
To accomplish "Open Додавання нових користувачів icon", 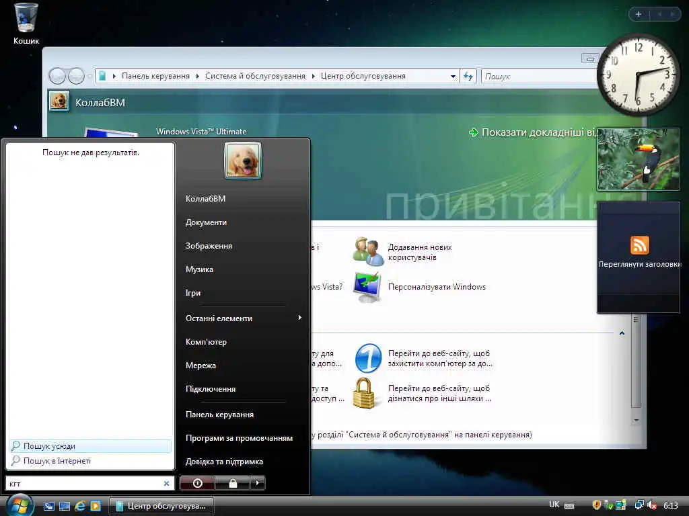I will click(368, 251).
